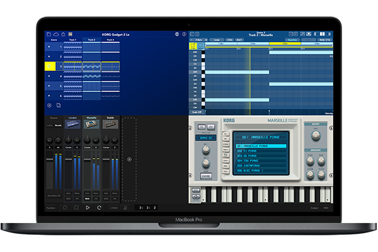
Task: Select the yellow Draw tool
Action: click(x=193, y=46)
